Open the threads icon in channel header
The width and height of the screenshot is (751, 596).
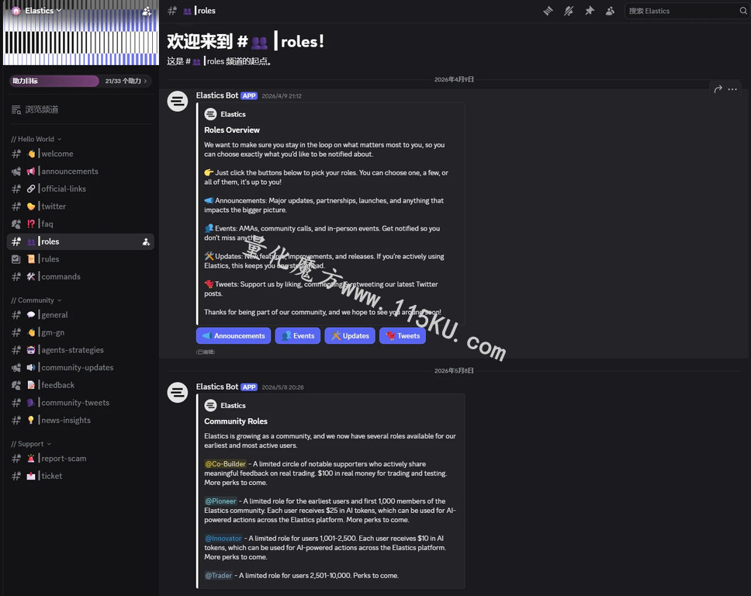click(548, 11)
